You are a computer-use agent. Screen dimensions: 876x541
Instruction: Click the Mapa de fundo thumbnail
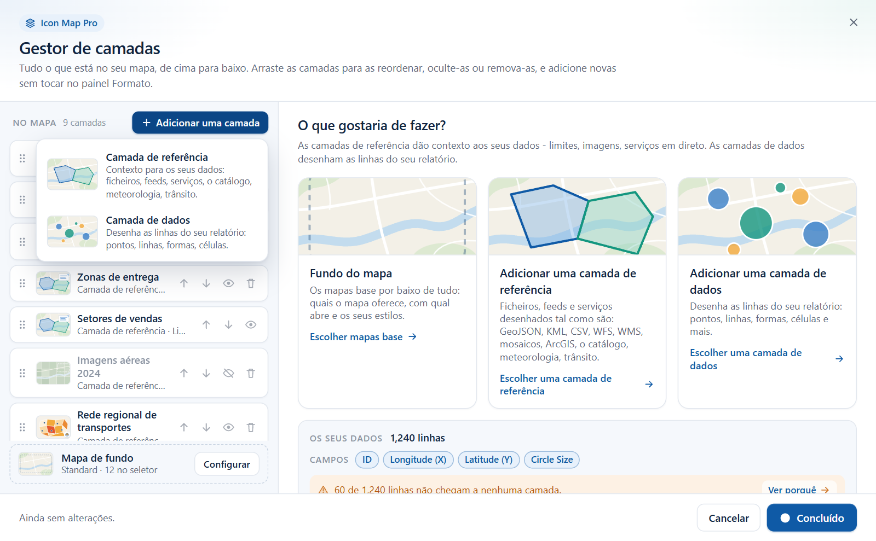click(x=36, y=464)
